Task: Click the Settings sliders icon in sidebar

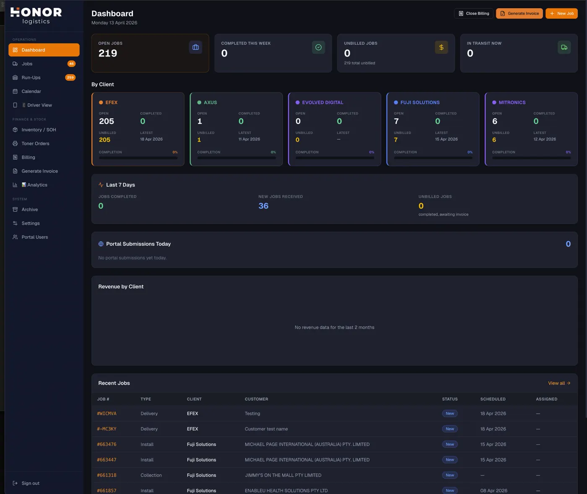Action: point(15,223)
